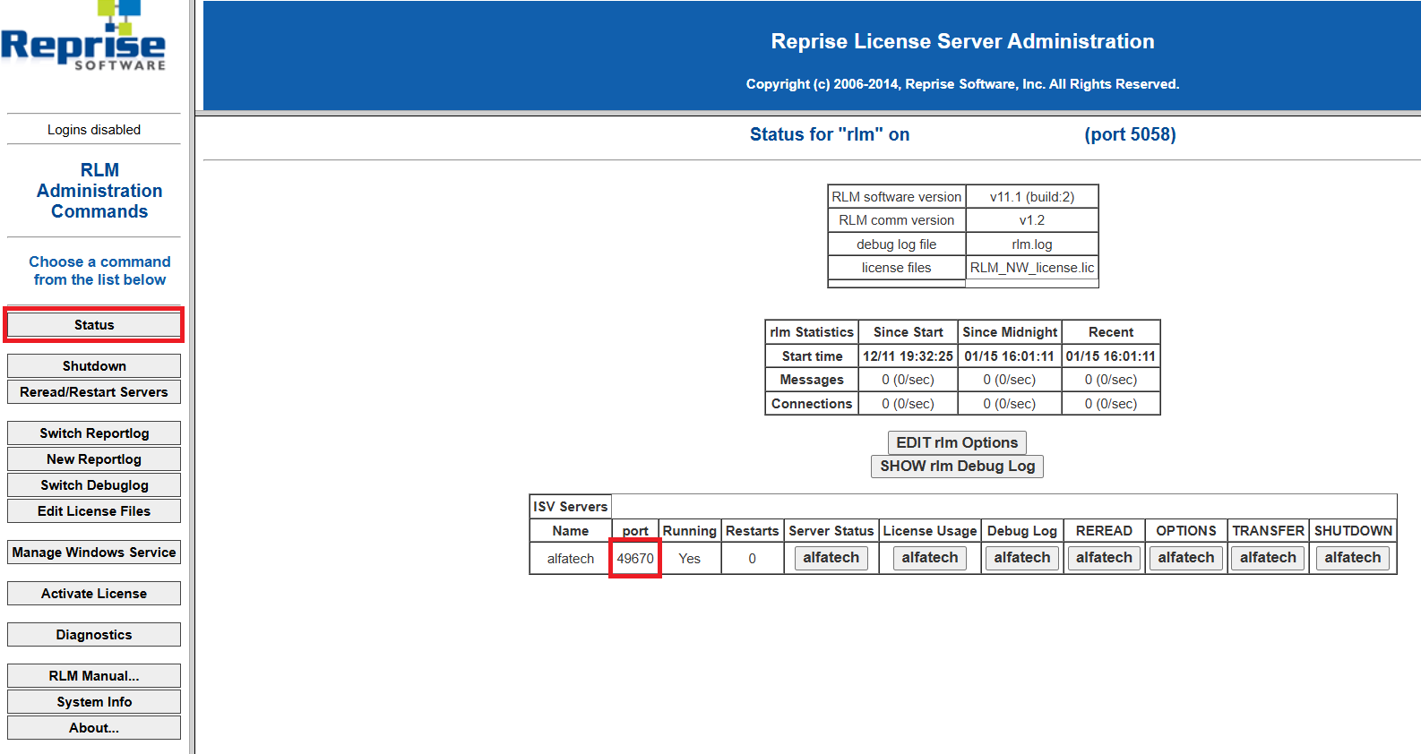Open the About page
The width and height of the screenshot is (1421, 754).
click(x=94, y=728)
